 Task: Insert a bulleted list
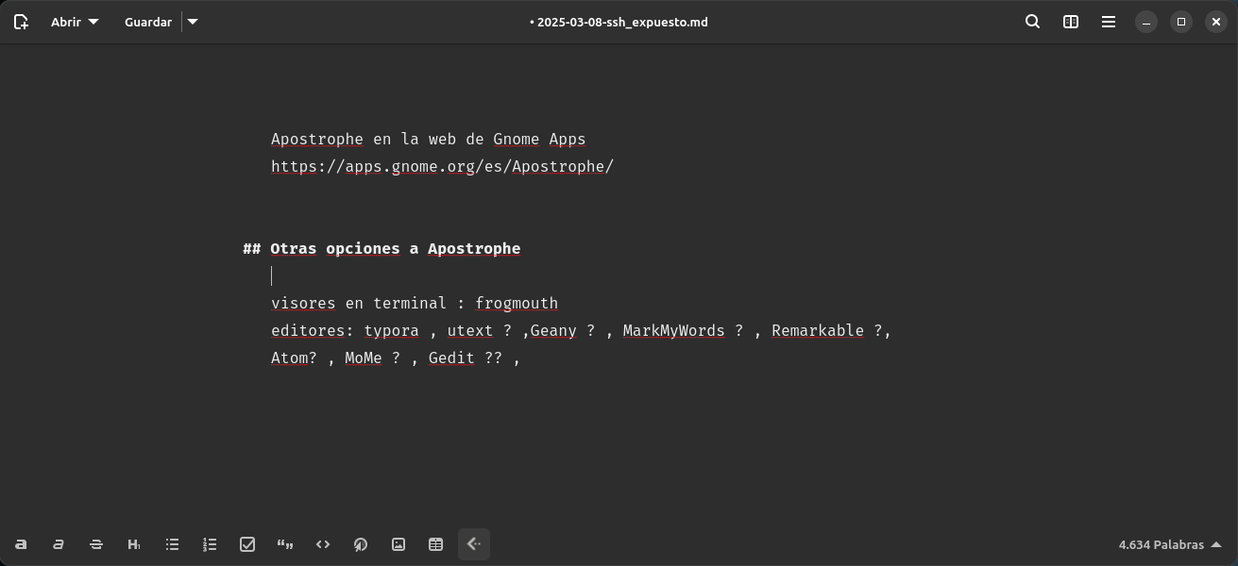(x=172, y=544)
